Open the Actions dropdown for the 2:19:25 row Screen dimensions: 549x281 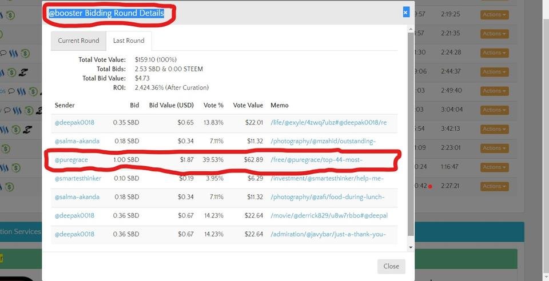tap(494, 15)
